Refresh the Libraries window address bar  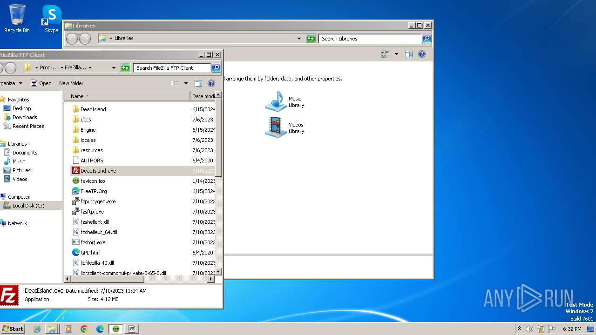[x=311, y=39]
